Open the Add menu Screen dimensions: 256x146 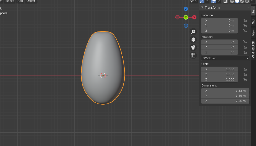[x=20, y=1]
